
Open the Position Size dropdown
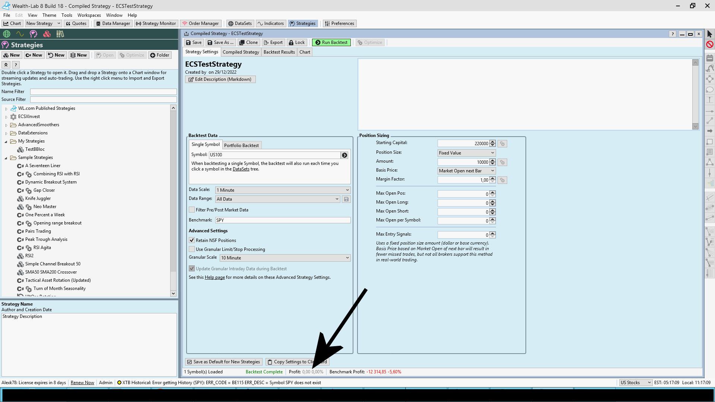[467, 153]
